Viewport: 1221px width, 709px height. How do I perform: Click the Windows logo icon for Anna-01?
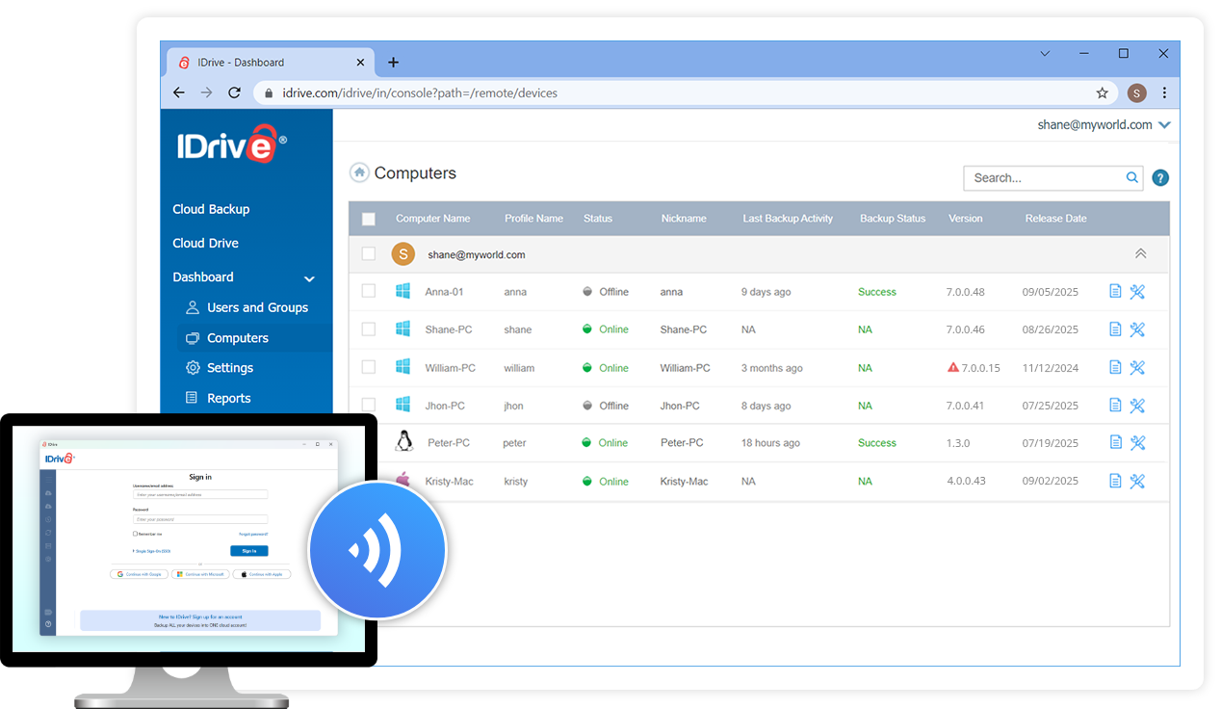pyautogui.click(x=403, y=291)
